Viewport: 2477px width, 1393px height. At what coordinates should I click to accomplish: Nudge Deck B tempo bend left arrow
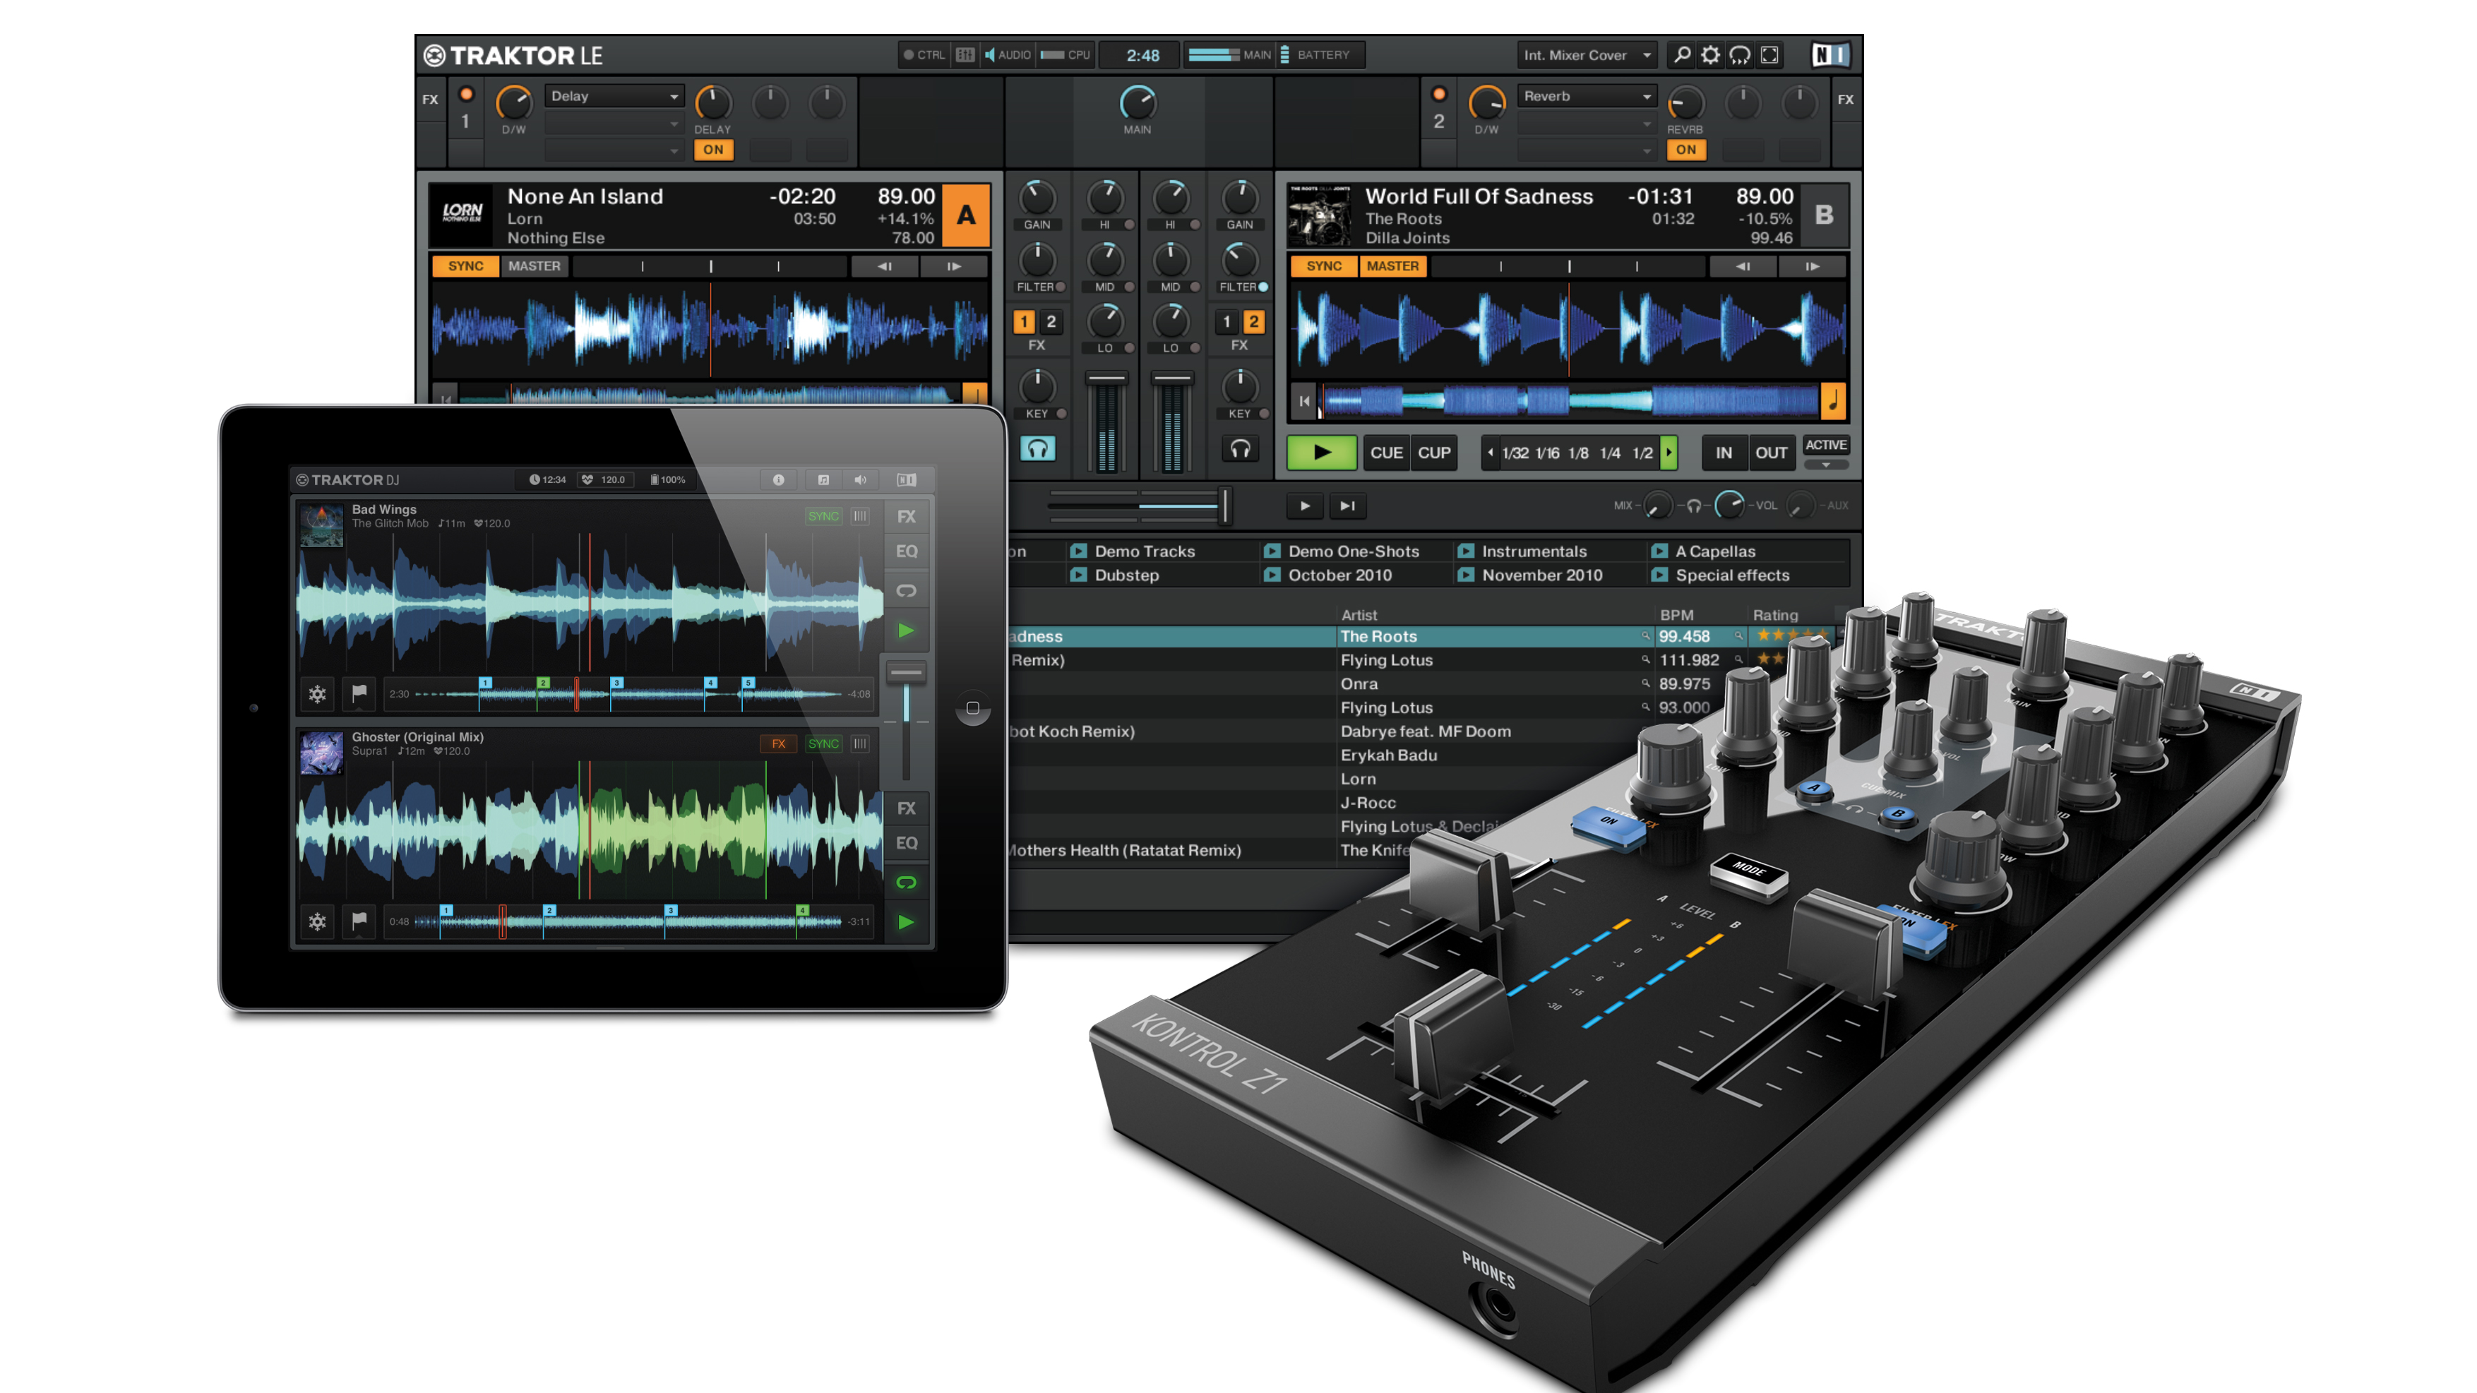coord(1743,266)
